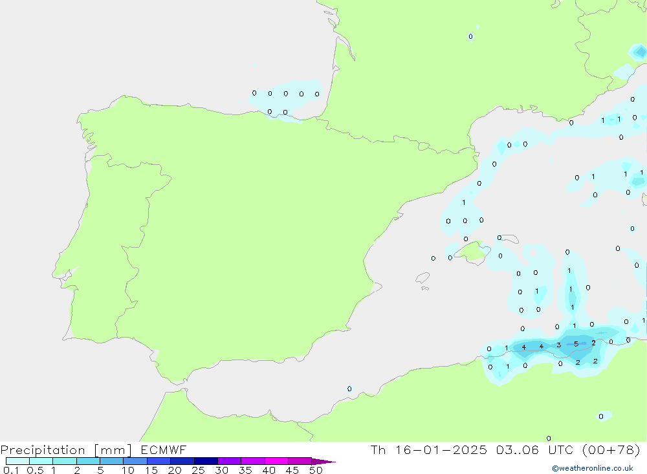Click the 0.1 label on the legend
Screen dimensions: 647x474
[x=11, y=470]
